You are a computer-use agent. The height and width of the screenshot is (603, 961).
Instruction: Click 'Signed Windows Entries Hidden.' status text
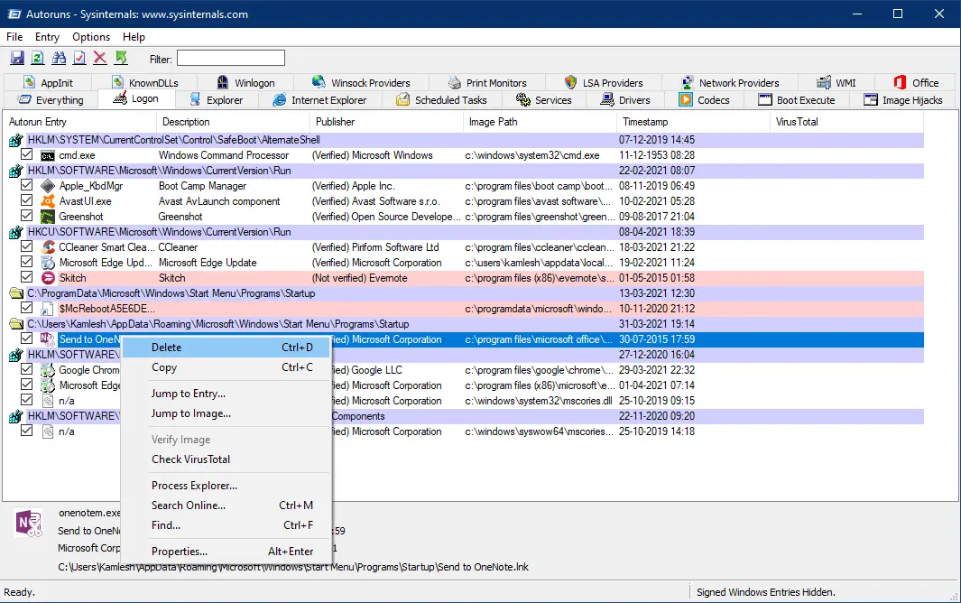pyautogui.click(x=766, y=592)
